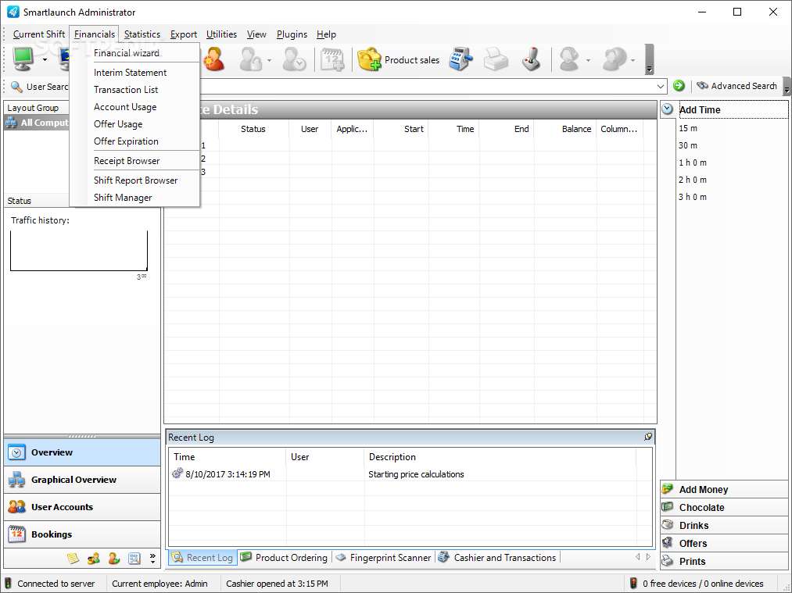Open the dropdown arrow next to the padlock user icon
The image size is (792, 593).
(x=269, y=60)
